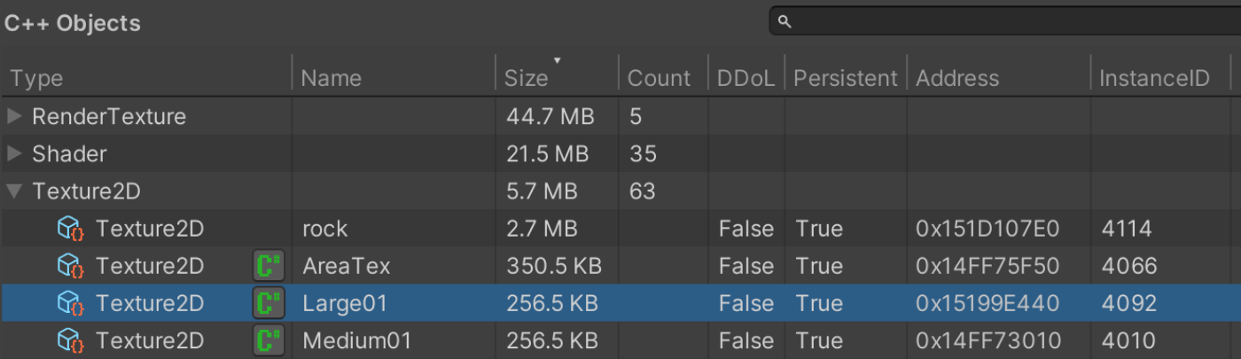Click the cube icon on AreaTex row
The image size is (1241, 359).
coord(70,266)
